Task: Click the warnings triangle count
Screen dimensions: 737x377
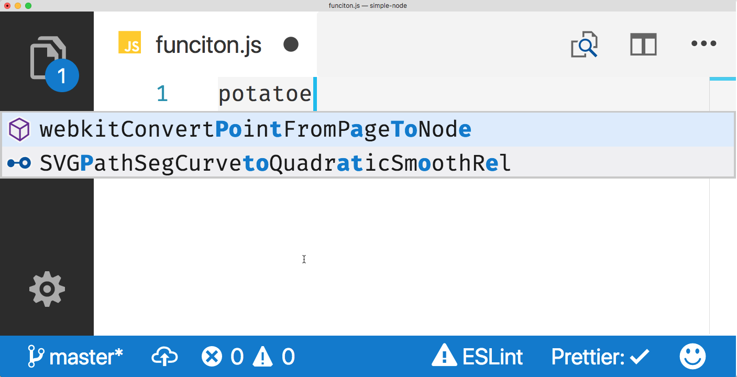Action: [273, 357]
